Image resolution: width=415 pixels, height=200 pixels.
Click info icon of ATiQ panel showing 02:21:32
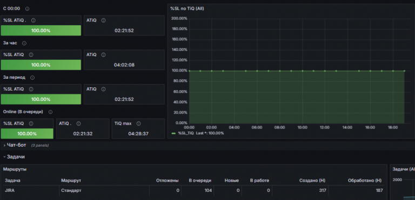tap(78, 123)
